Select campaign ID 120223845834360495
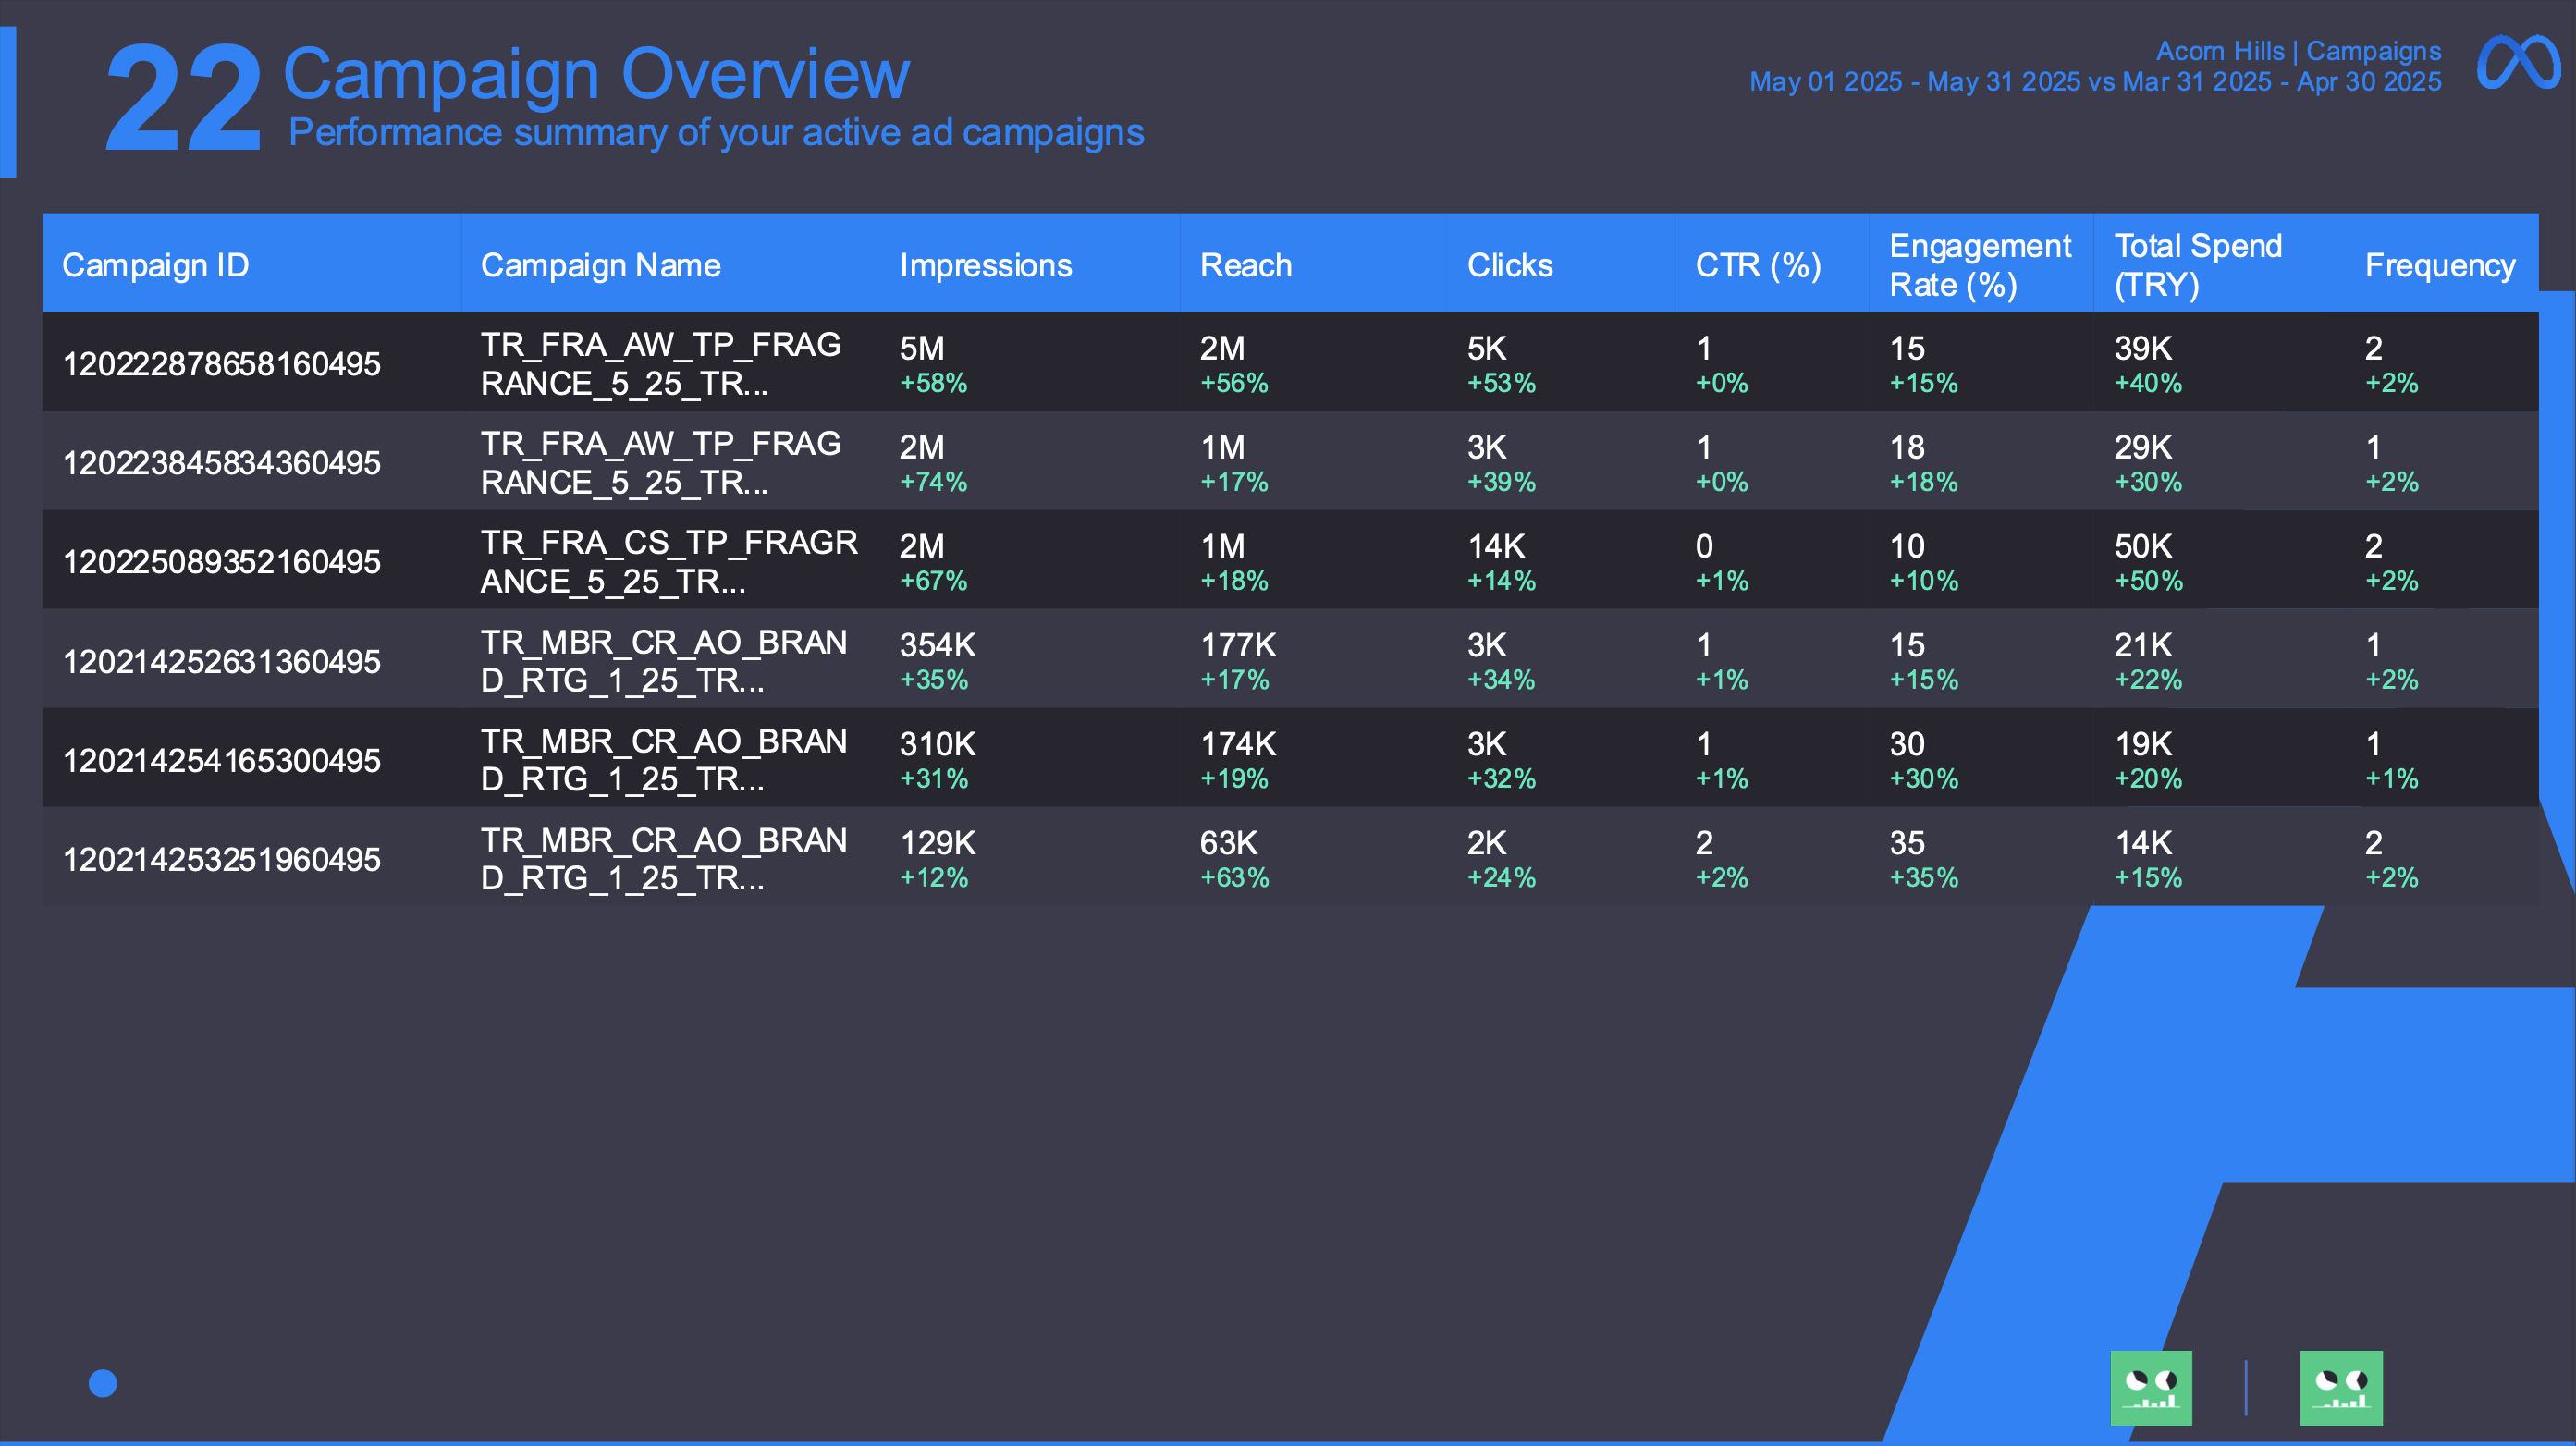The width and height of the screenshot is (2576, 1446). [222, 463]
